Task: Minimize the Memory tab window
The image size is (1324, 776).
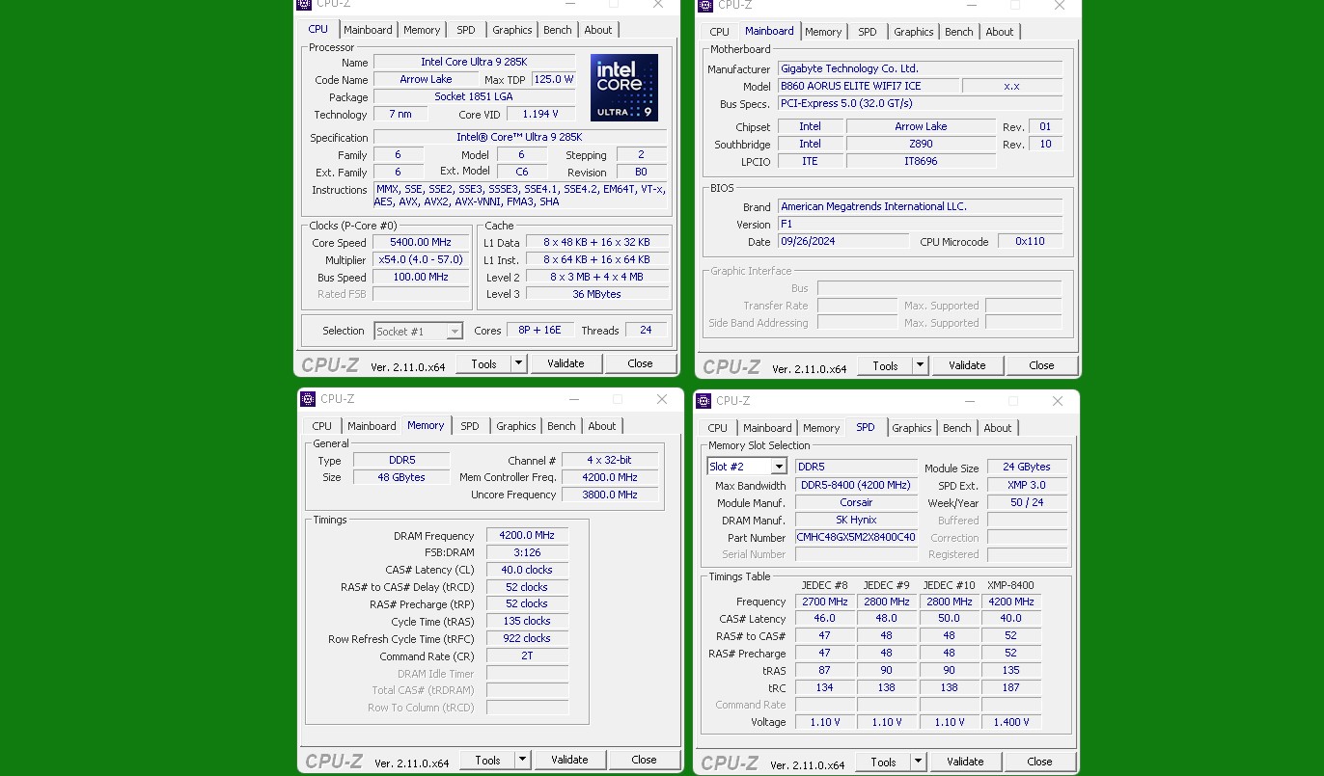Action: (573, 399)
